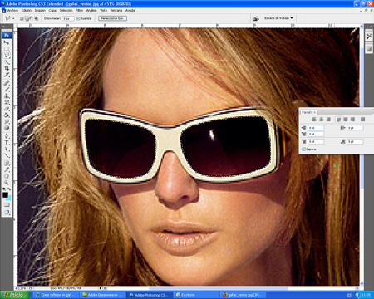
Task: Click the black foreground color swatch
Action: (5, 195)
